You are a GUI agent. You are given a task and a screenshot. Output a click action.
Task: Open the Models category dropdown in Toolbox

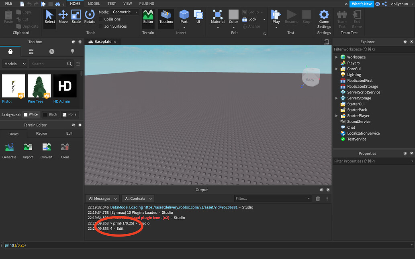14,63
